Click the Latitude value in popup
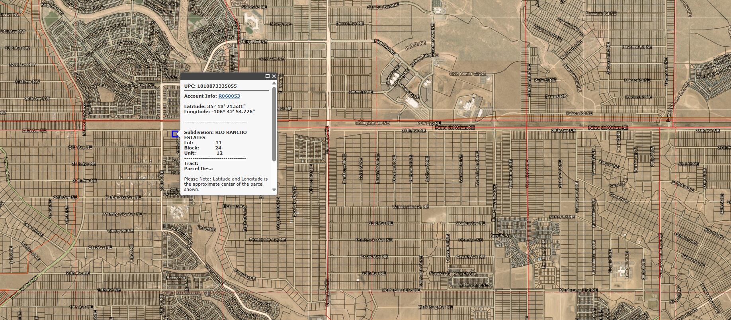This screenshot has height=320, width=731. (x=226, y=106)
